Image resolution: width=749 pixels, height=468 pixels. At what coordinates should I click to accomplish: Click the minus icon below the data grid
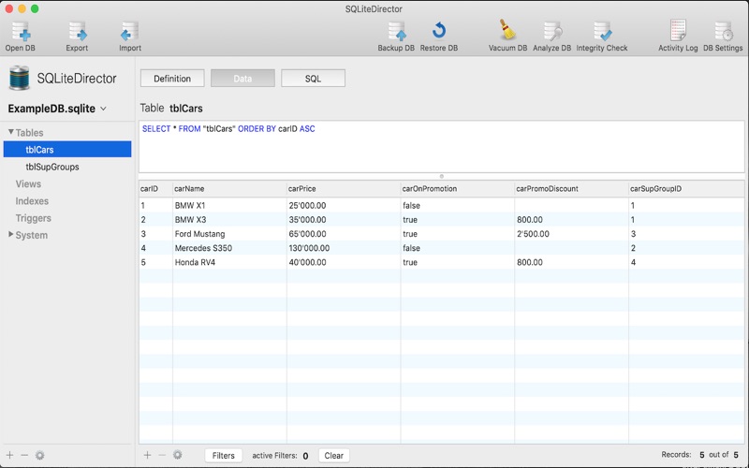point(162,455)
